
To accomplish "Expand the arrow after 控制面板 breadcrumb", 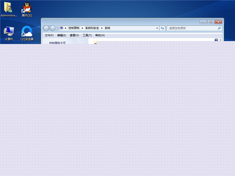I will pos(82,28).
